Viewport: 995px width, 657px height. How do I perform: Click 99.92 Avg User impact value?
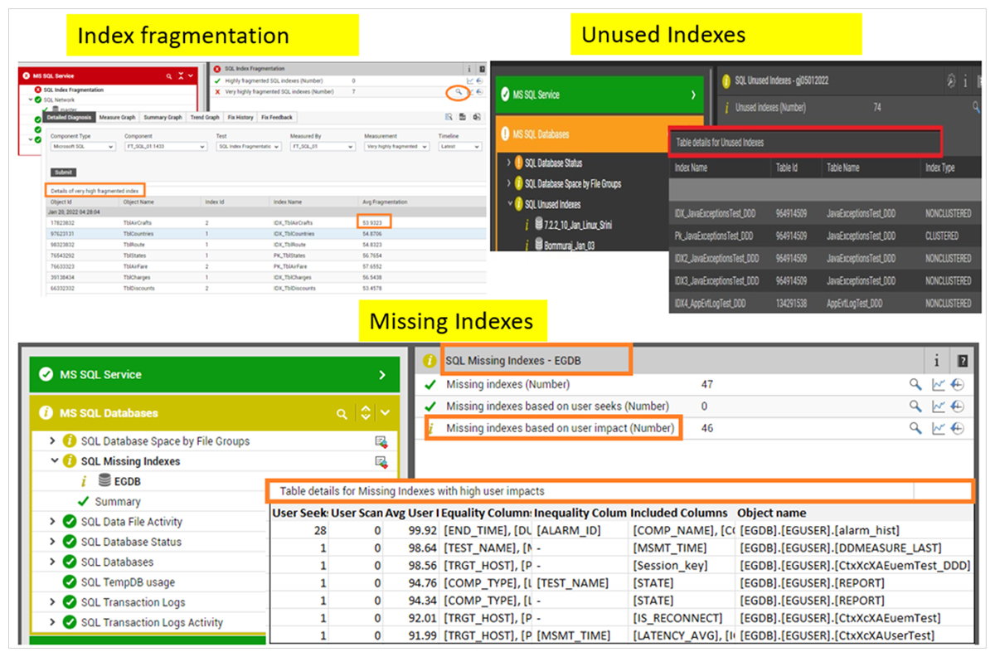pyautogui.click(x=423, y=530)
